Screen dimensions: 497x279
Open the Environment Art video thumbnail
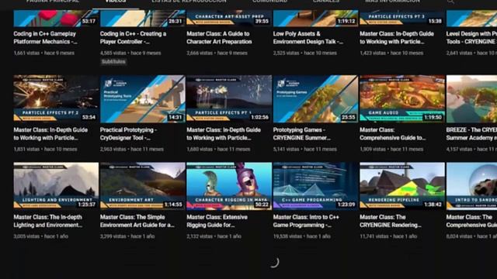143,186
